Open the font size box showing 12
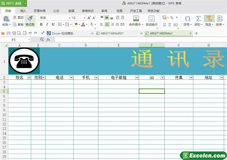Image resolution: width=227 pixels, height=160 pixels. (x=78, y=18)
